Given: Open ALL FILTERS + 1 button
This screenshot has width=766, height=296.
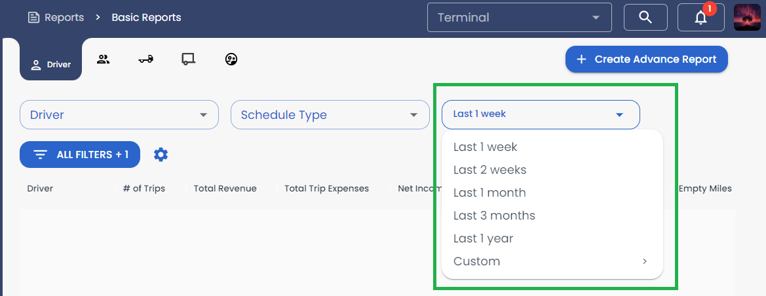Looking at the screenshot, I should click(80, 155).
